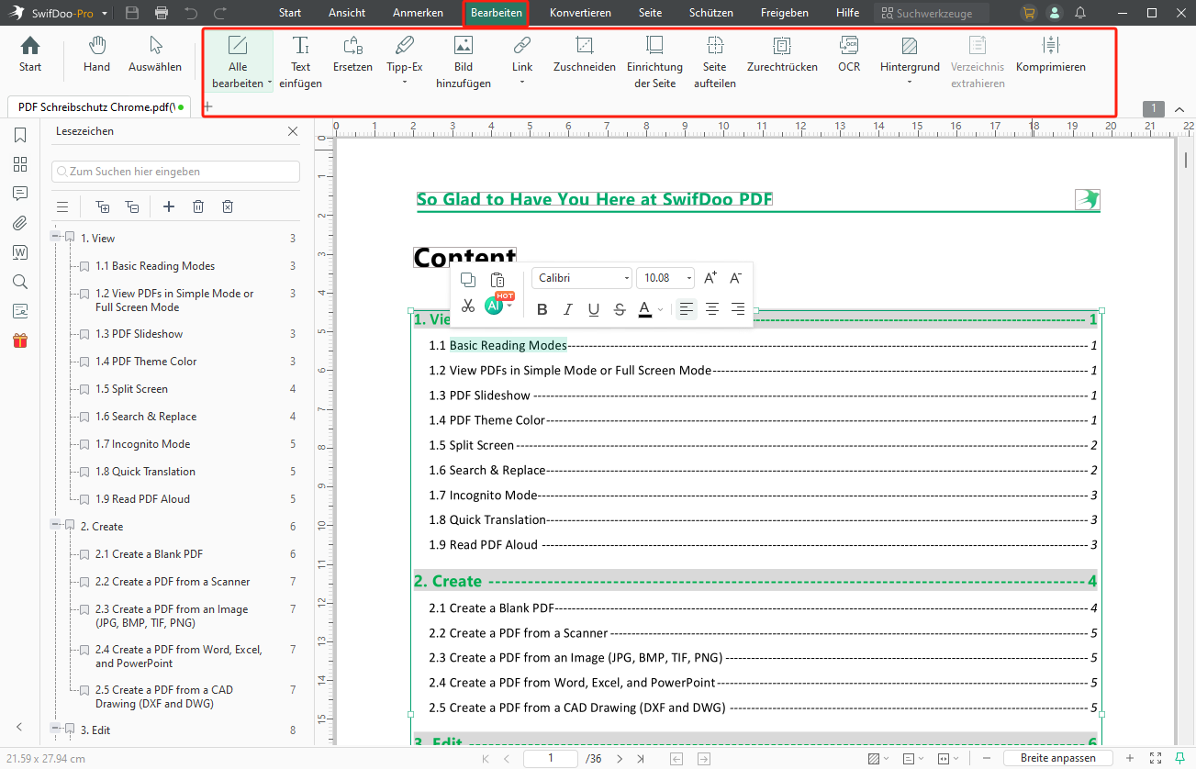Click the red gift icon in sidebar
1196x769 pixels.
pos(20,340)
